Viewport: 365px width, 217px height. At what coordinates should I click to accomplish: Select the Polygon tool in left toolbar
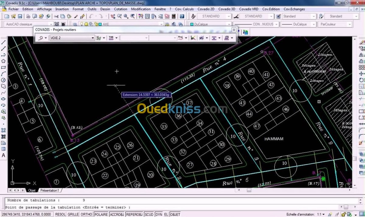click(4, 61)
